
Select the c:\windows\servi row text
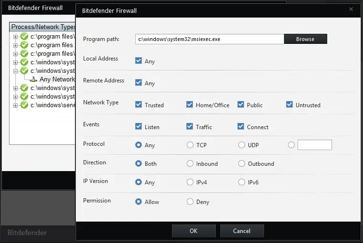(53, 105)
